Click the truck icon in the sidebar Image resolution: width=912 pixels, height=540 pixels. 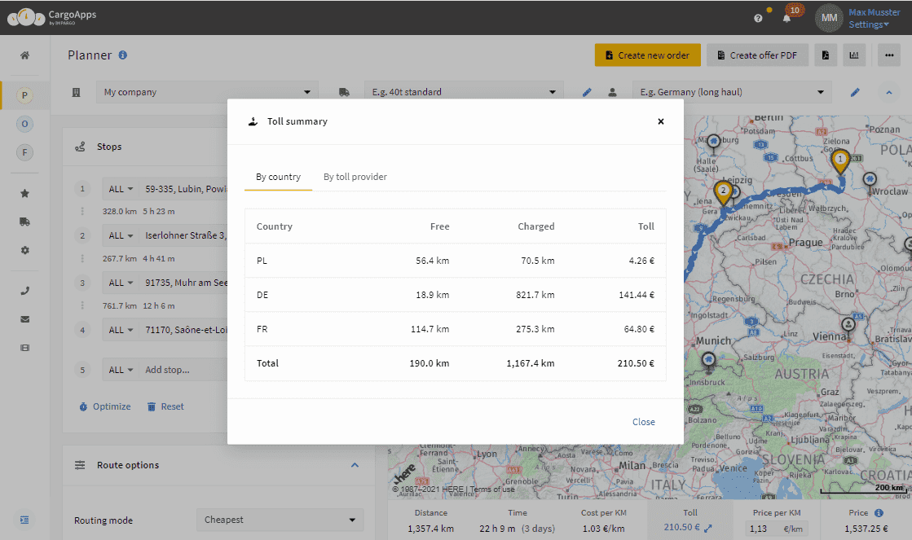24,222
